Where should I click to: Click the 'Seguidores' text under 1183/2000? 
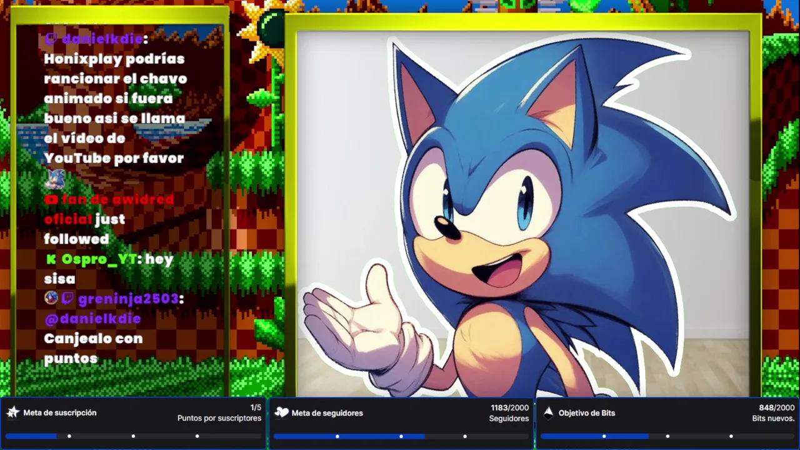(x=509, y=418)
